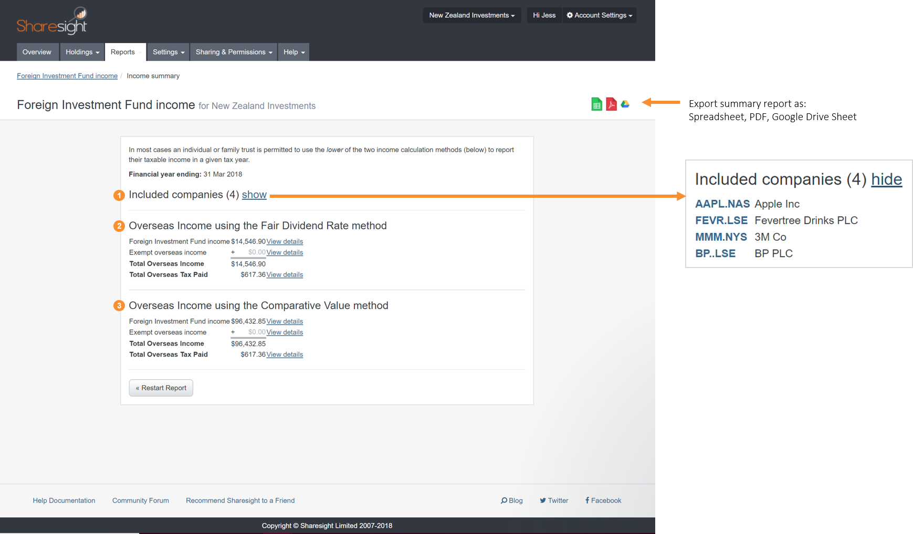
Task: Visit Sharesight on Twitter
Action: (554, 500)
